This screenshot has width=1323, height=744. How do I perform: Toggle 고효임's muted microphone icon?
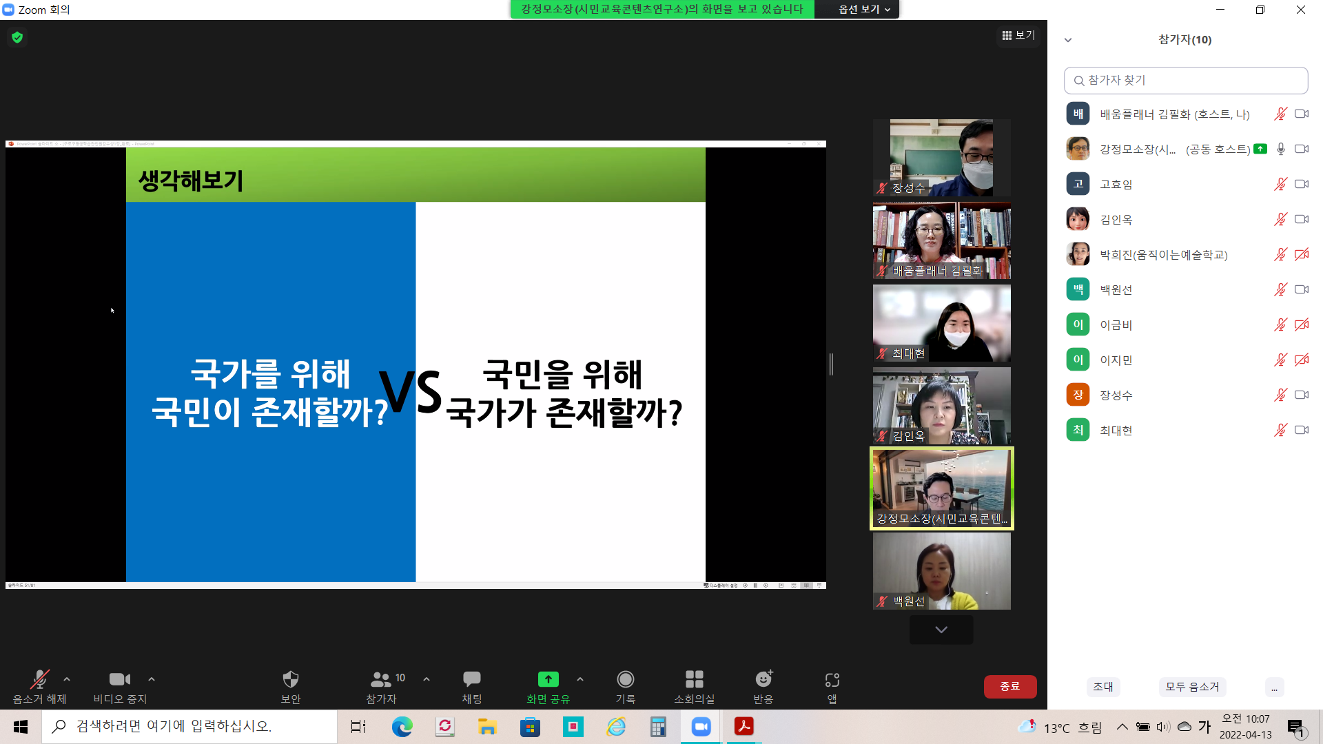(x=1280, y=184)
